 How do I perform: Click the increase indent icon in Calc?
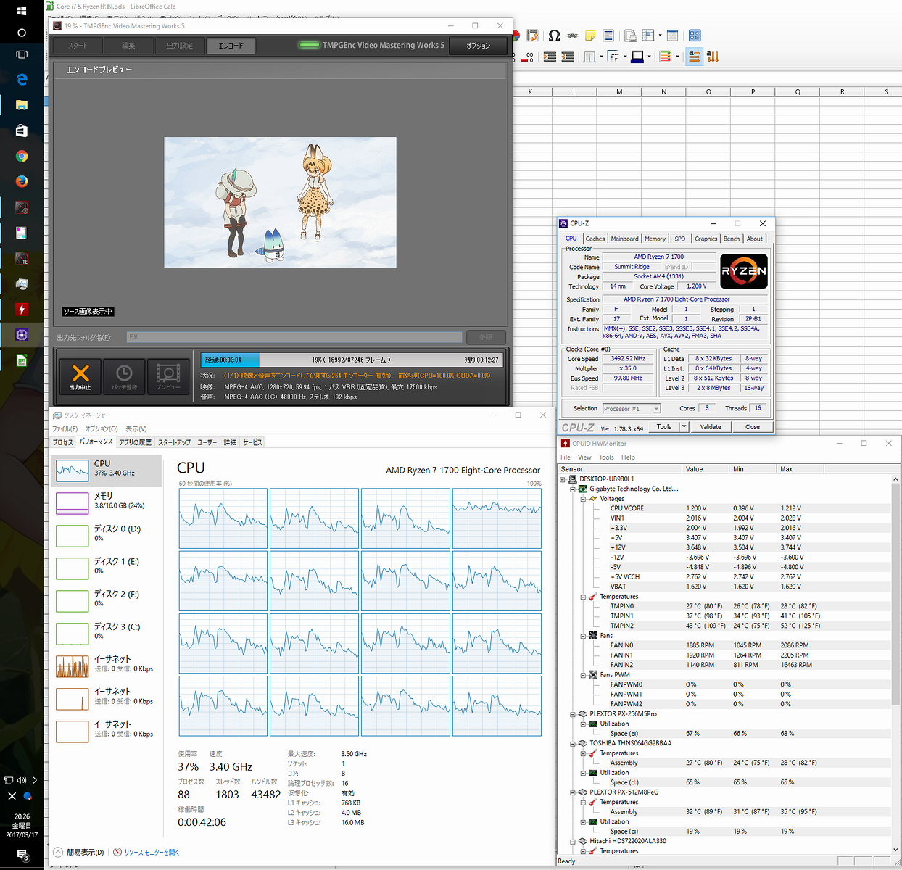(x=550, y=57)
